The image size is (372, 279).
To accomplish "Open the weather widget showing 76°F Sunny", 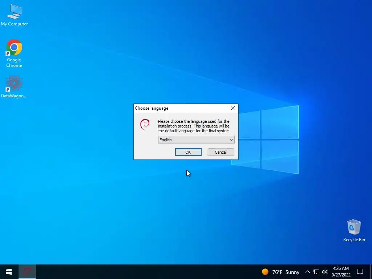I will [x=280, y=272].
